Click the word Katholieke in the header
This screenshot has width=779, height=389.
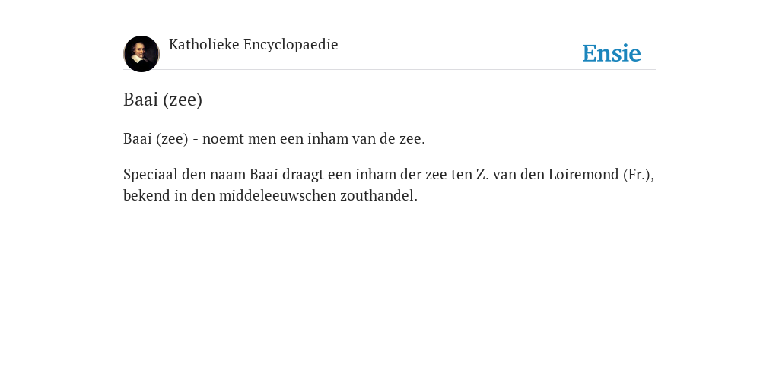pos(204,45)
